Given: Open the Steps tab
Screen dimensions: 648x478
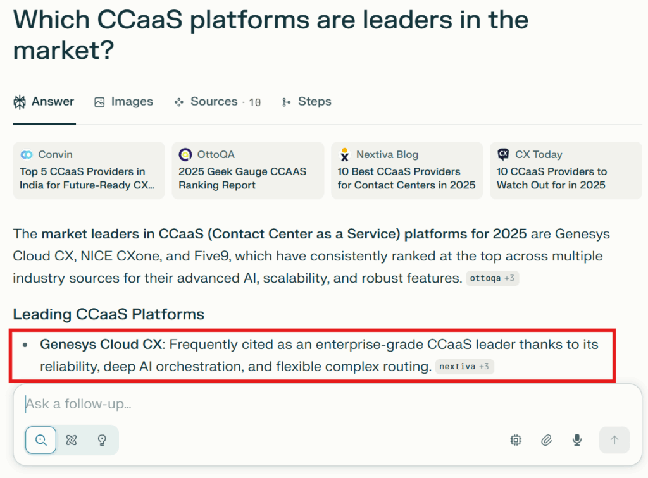Looking at the screenshot, I should [306, 102].
